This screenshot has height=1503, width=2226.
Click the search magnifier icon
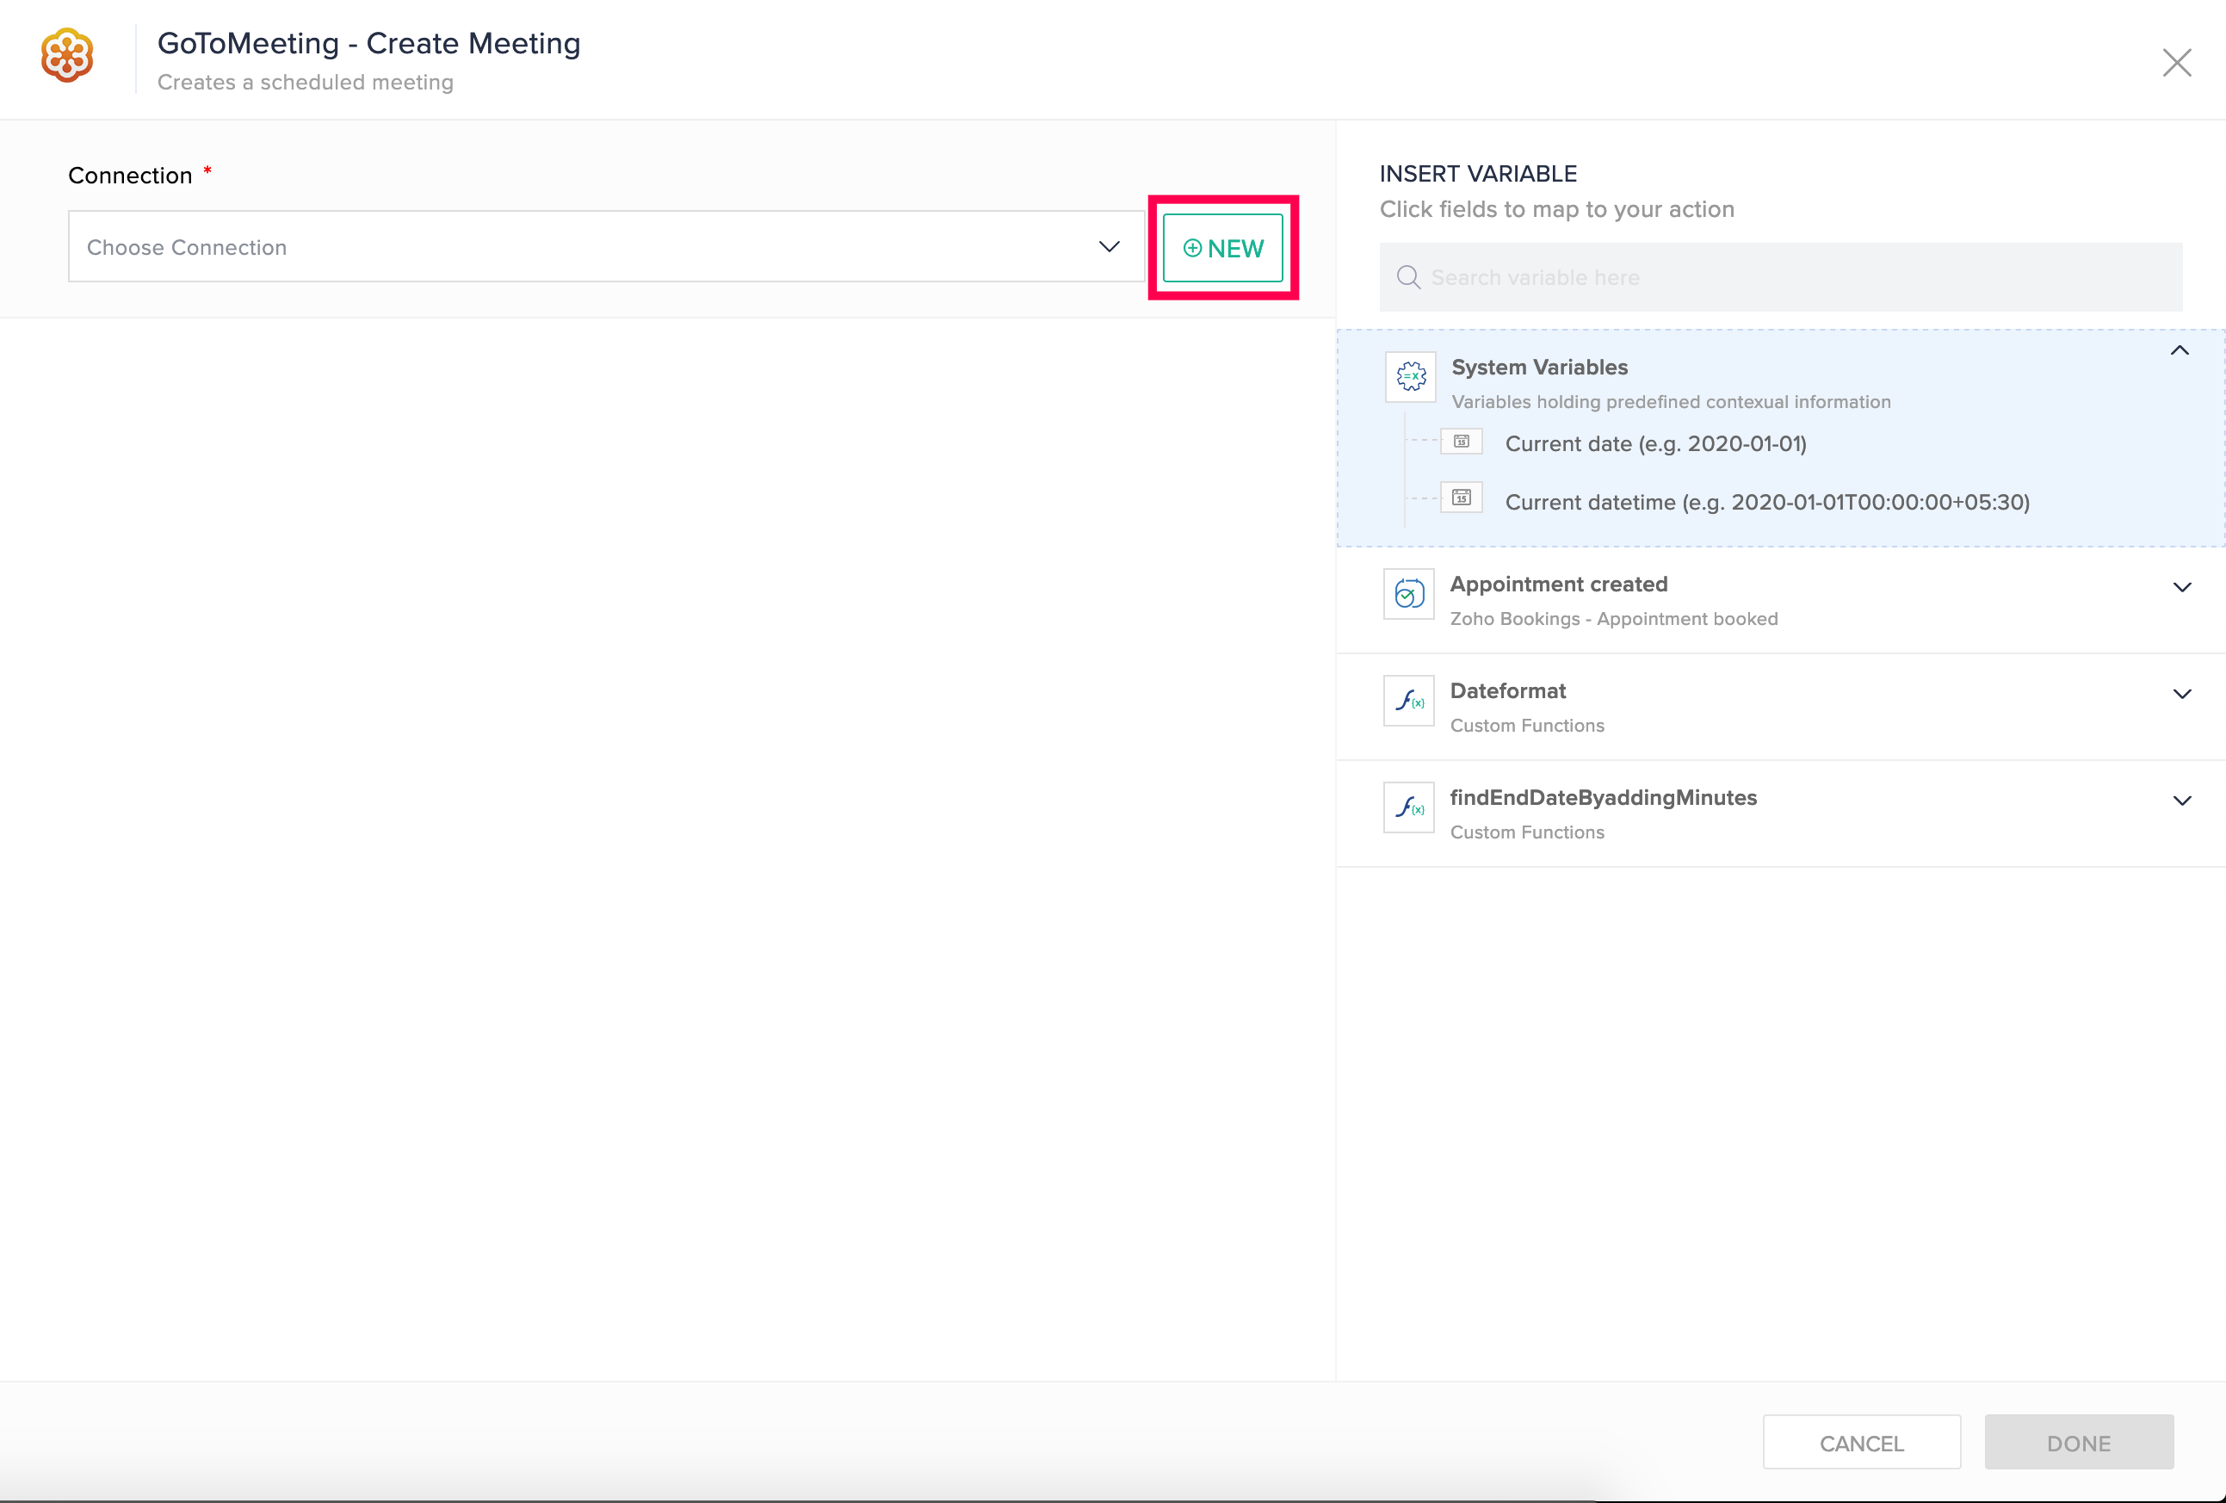1407,278
